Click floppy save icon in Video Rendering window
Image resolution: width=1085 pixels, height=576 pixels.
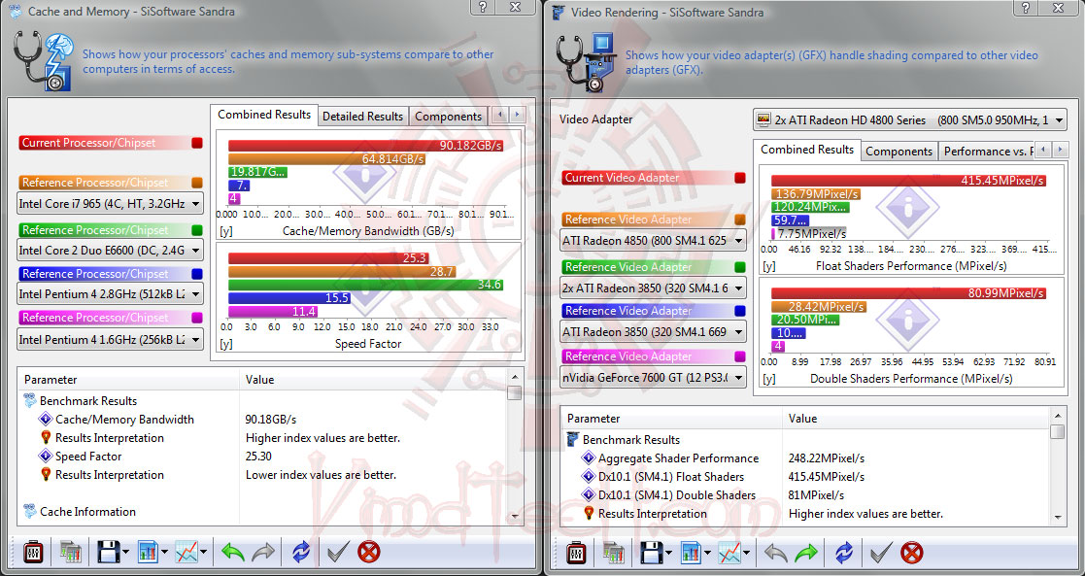coord(653,553)
